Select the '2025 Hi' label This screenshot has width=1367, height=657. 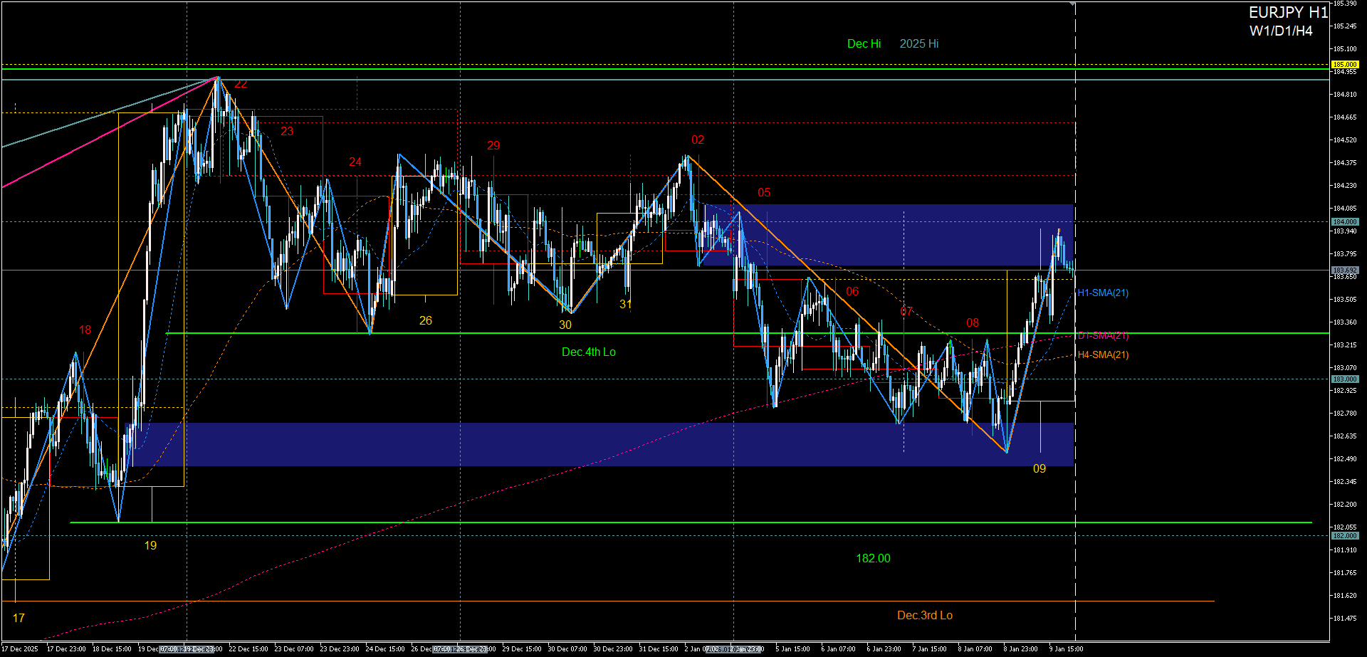tap(918, 43)
